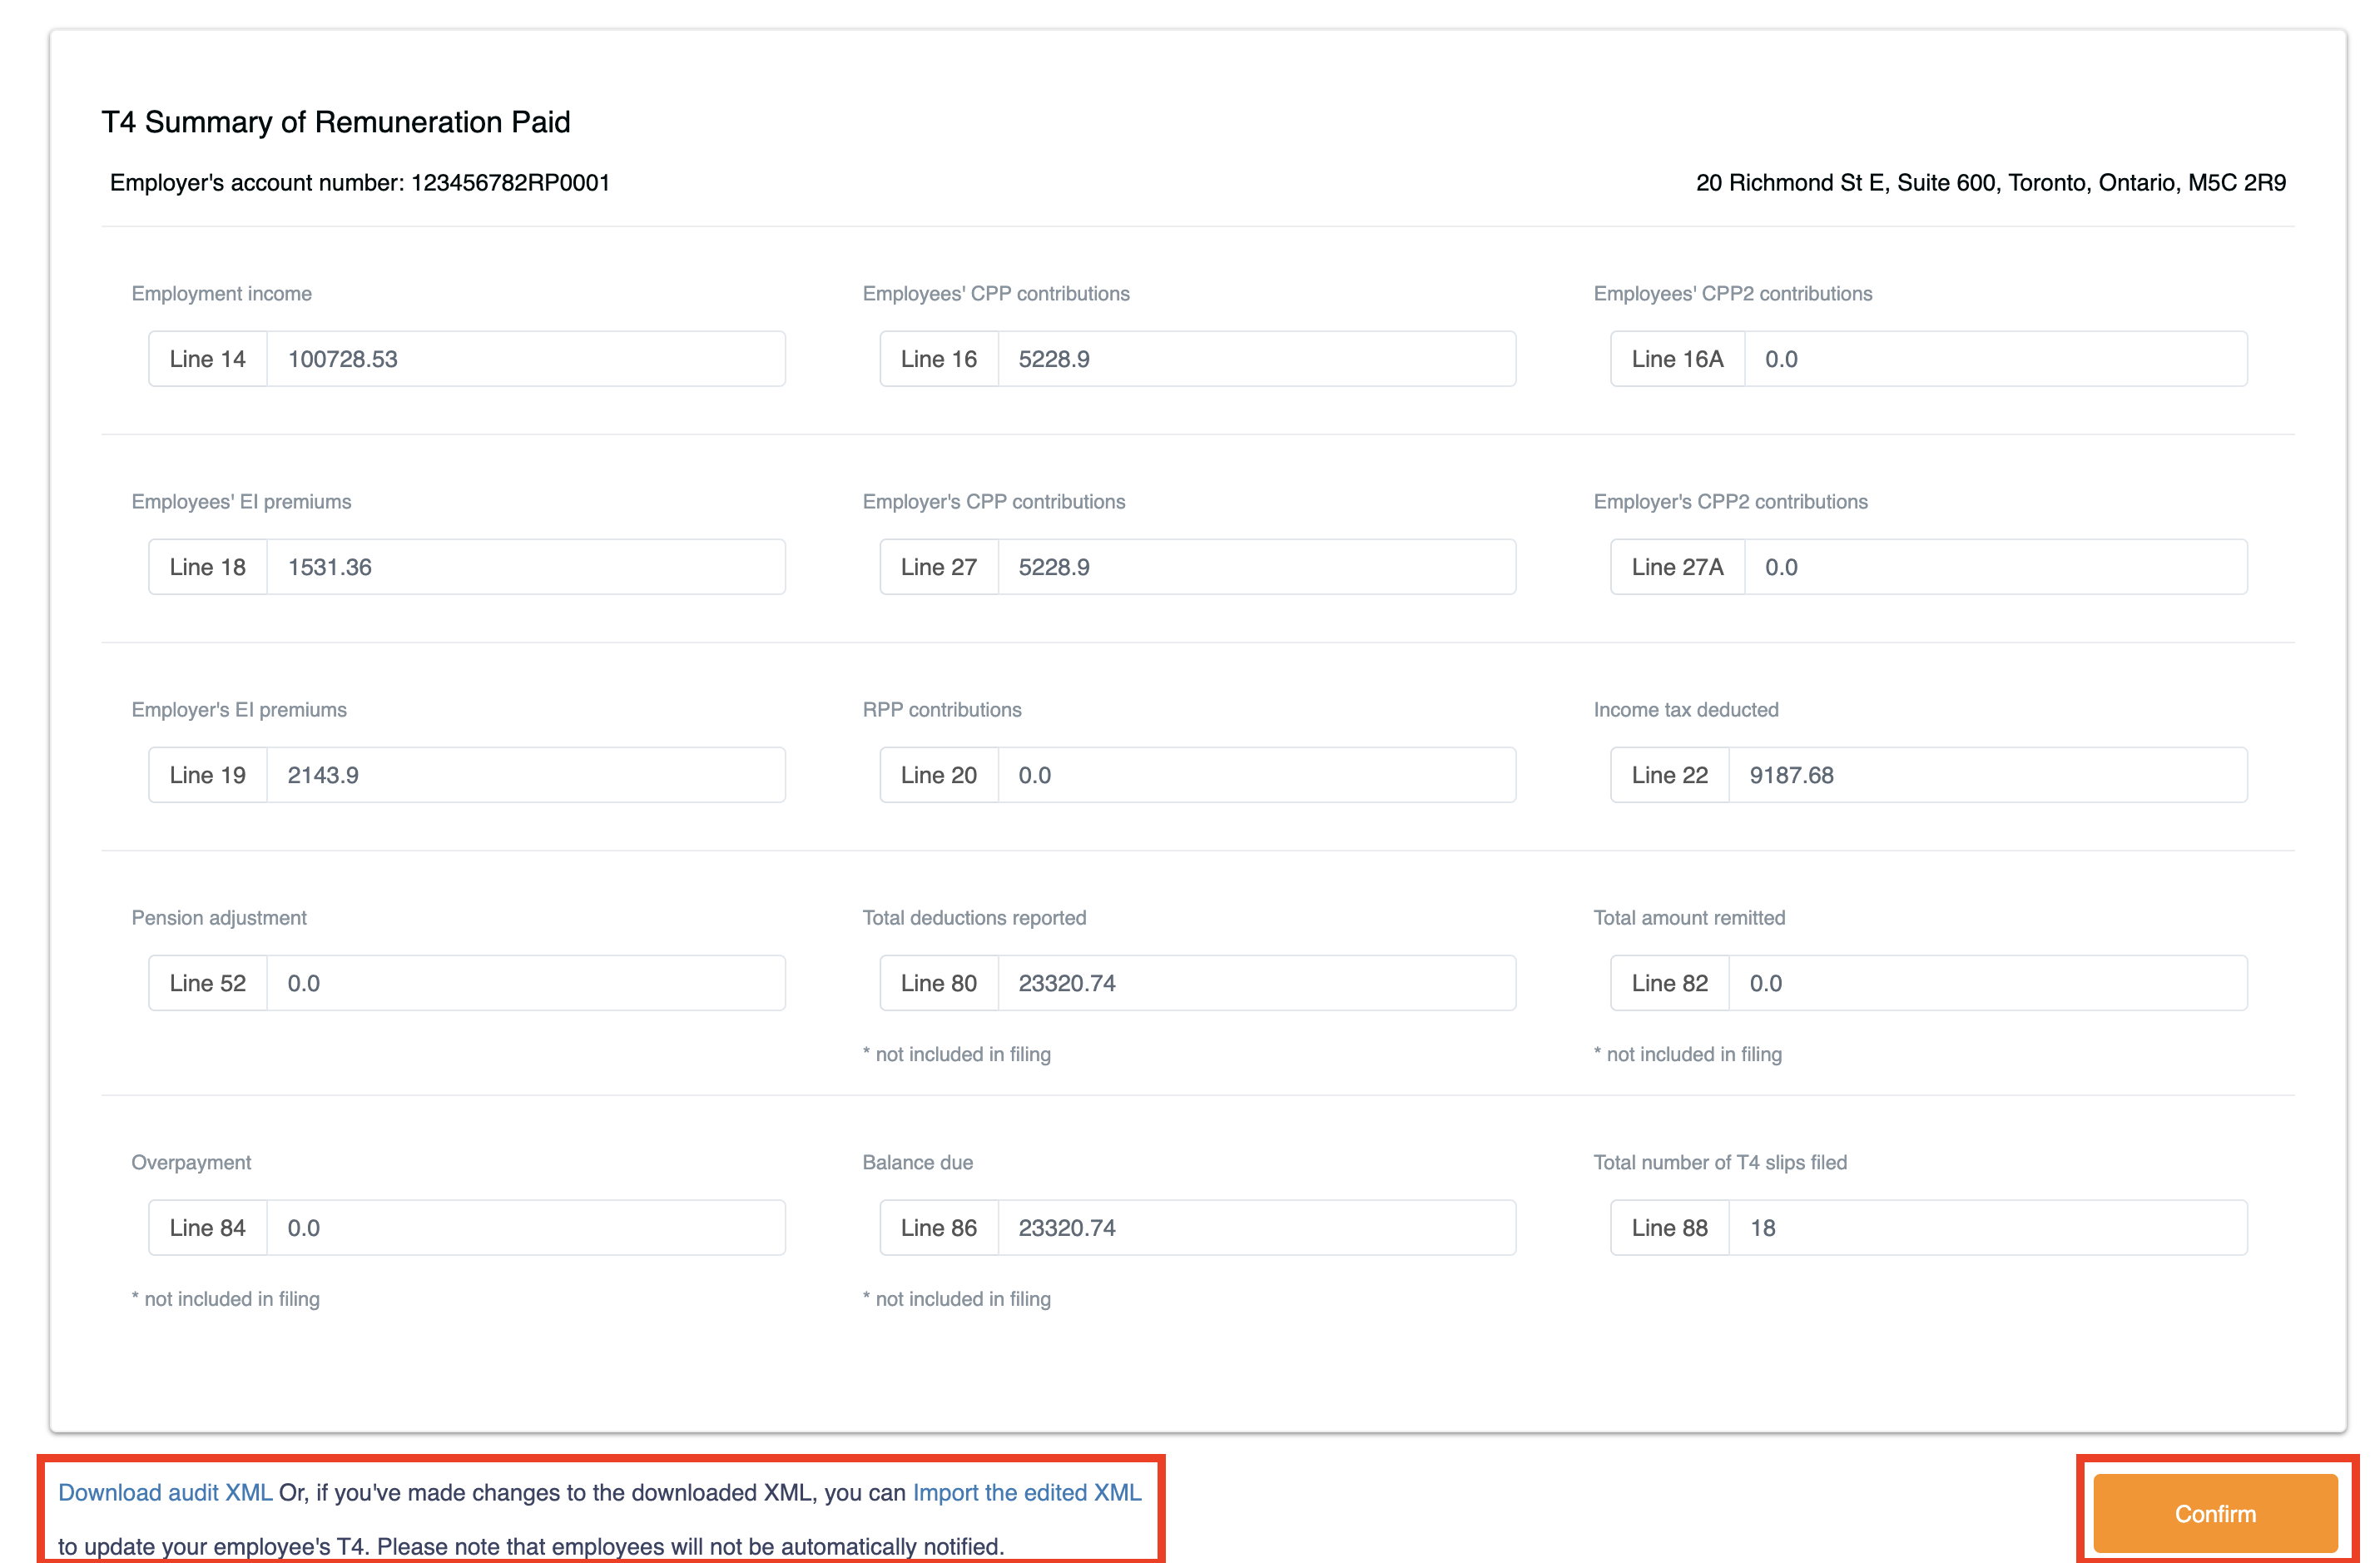The height and width of the screenshot is (1563, 2380).
Task: Open the Download audit XML link
Action: coord(165,1492)
